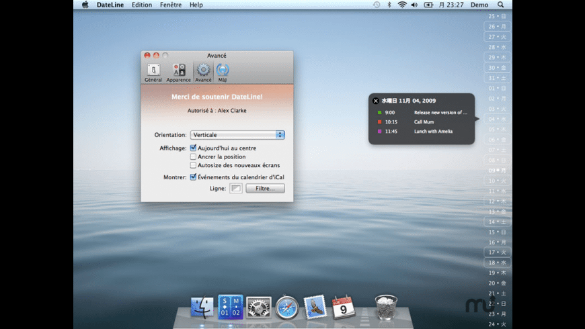Open the Fenêtre menu

[x=171, y=5]
